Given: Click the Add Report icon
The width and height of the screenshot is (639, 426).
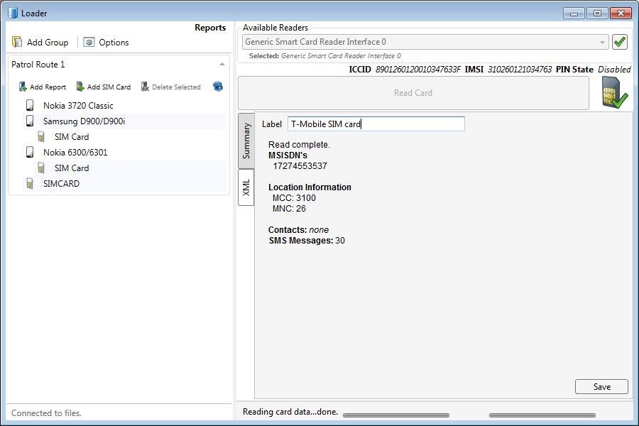Looking at the screenshot, I should 23,87.
